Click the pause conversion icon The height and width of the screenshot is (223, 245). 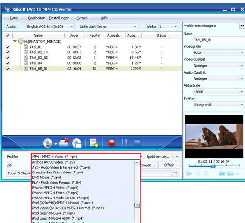click(124, 143)
